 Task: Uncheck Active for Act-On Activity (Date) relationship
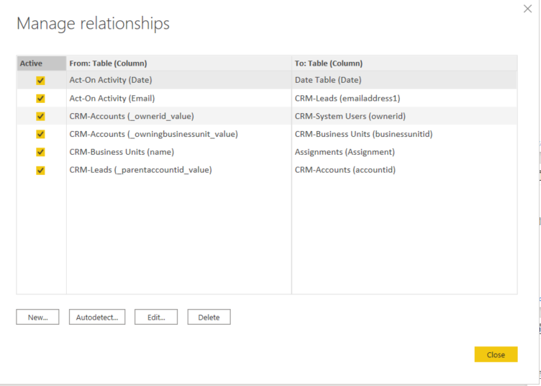tap(40, 81)
